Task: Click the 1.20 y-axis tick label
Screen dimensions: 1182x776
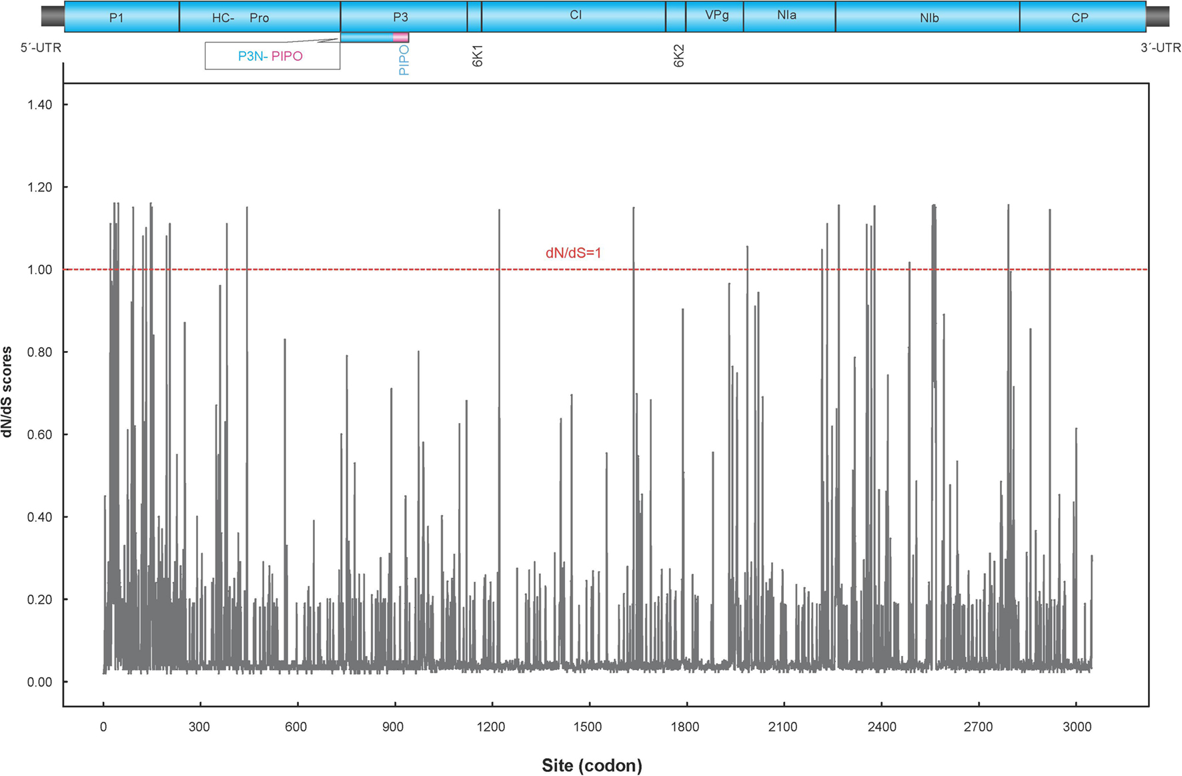Action: 40,187
